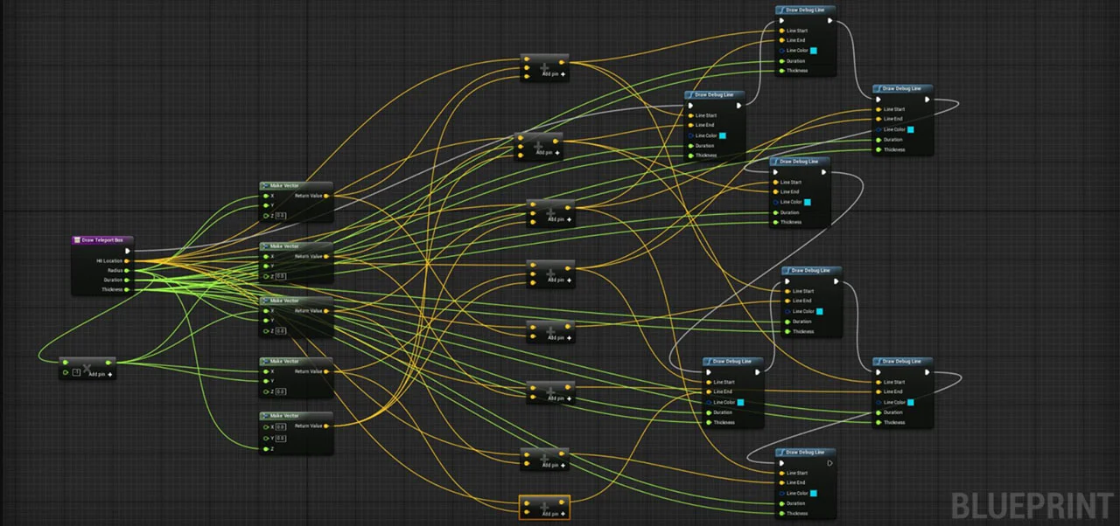Screen dimensions: 1120x526
Task: Click unconnected exec output of the final Draw Debug Line
Action: pos(829,463)
